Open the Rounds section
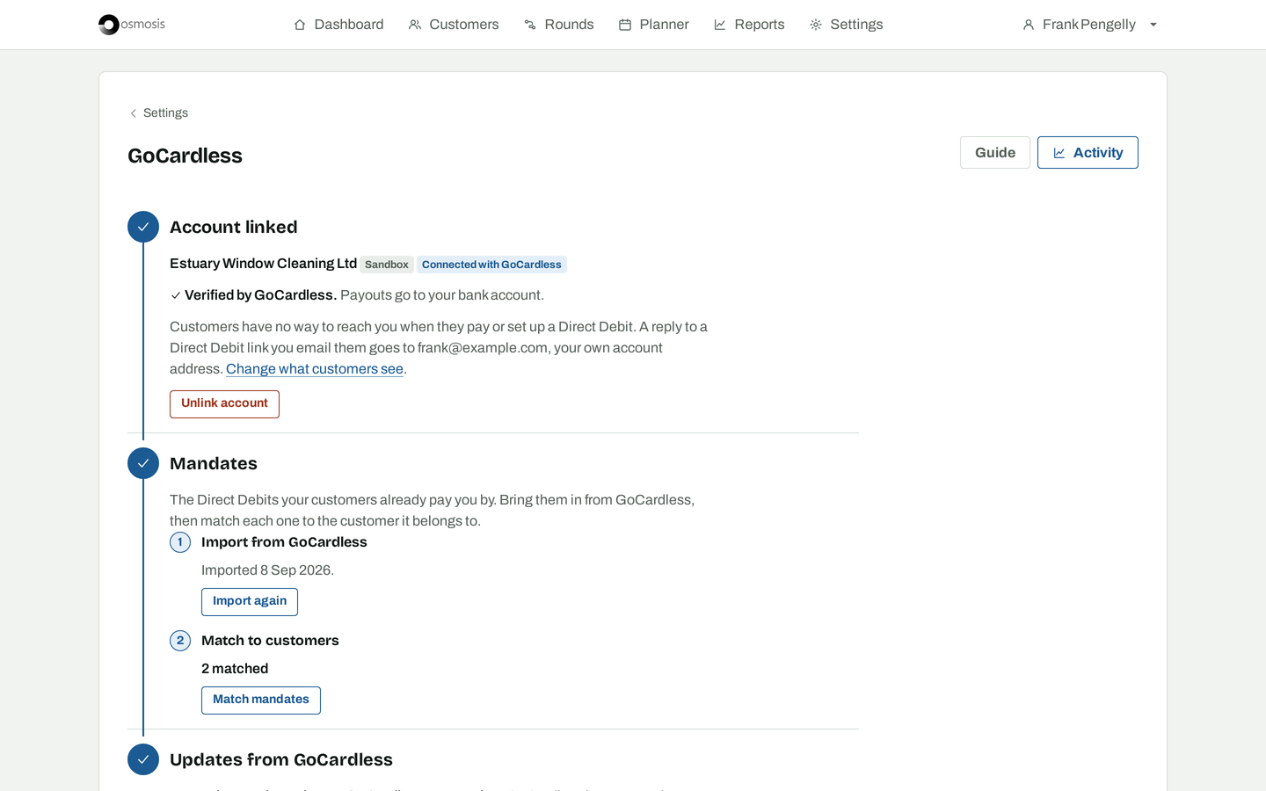Image resolution: width=1266 pixels, height=791 pixels. 559,25
